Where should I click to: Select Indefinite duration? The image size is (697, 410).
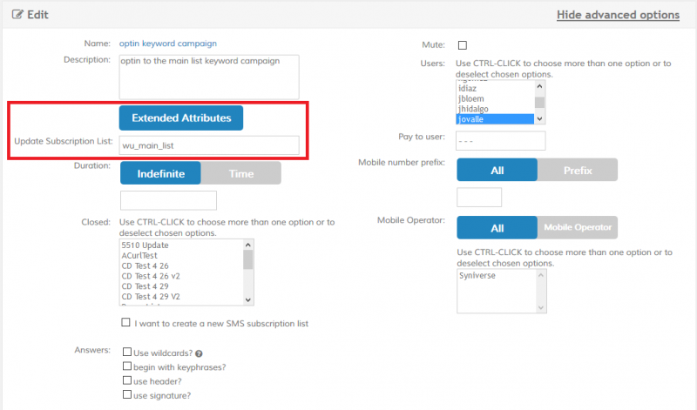[160, 173]
